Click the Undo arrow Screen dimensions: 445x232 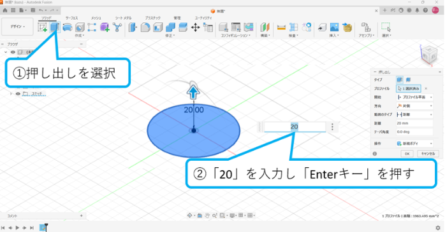41,10
